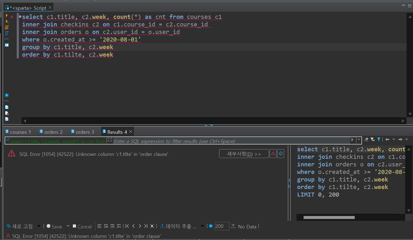Image resolution: width=413 pixels, height=240 pixels.
Task: Click the show variables page icon
Action: click(7, 119)
